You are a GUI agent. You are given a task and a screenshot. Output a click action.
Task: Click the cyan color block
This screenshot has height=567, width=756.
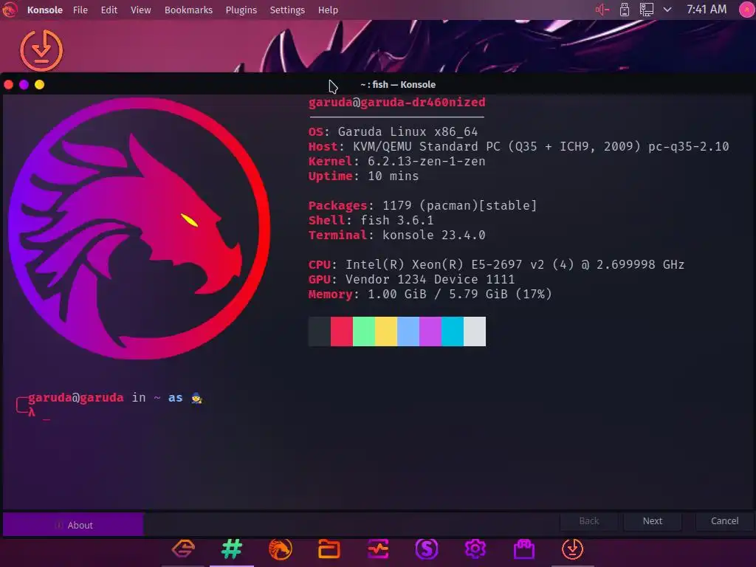(x=453, y=331)
